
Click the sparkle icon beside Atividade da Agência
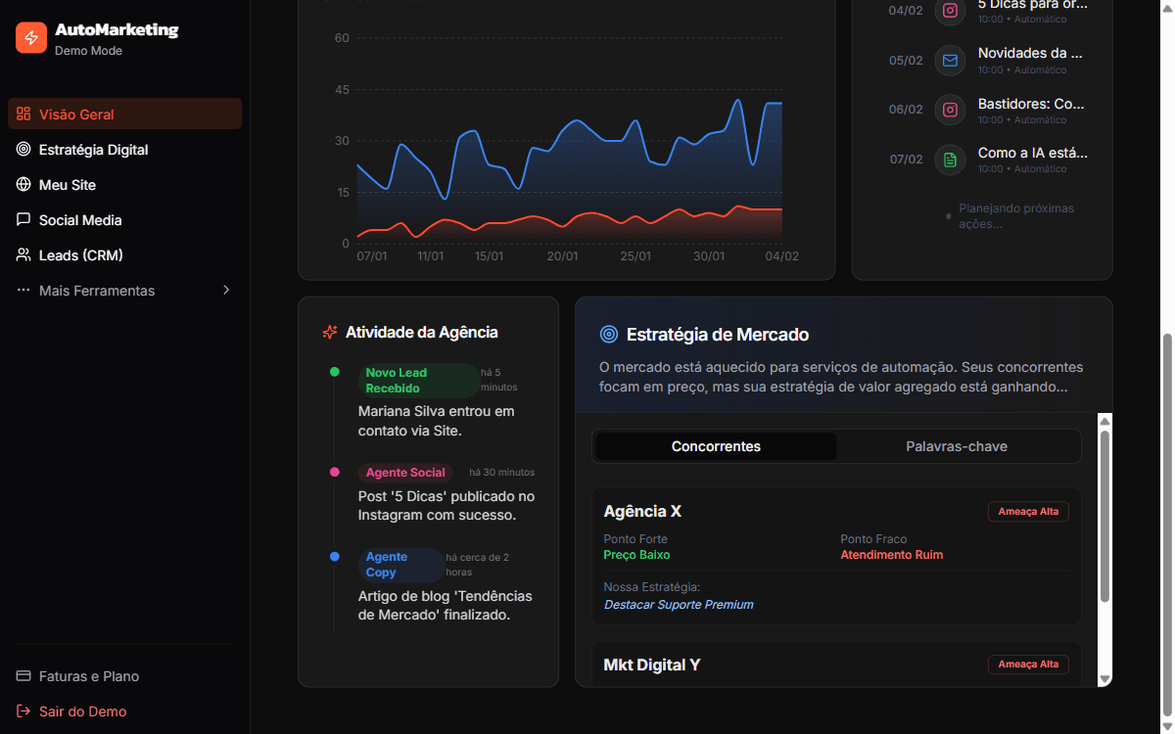[x=330, y=332]
